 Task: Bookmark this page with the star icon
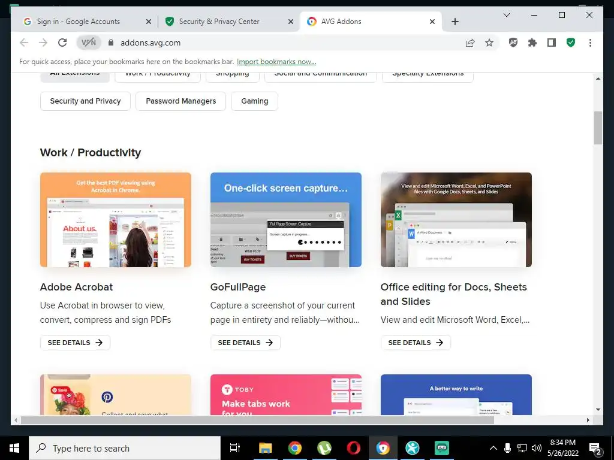tap(489, 43)
